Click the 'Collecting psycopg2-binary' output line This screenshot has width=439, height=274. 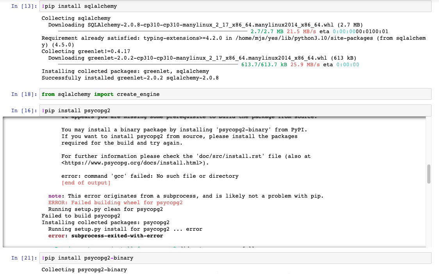84,270
